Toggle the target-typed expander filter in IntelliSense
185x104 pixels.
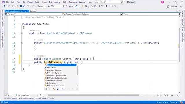[46, 89]
